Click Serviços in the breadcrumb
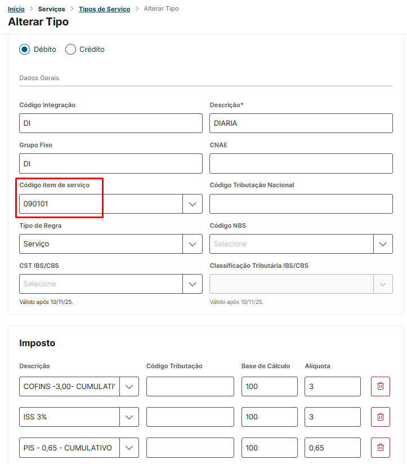Viewport: 407px width, 464px height. click(51, 9)
